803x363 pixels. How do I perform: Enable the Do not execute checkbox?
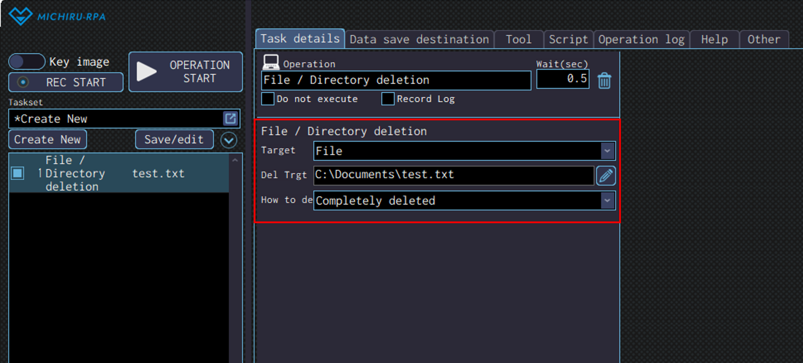(268, 99)
